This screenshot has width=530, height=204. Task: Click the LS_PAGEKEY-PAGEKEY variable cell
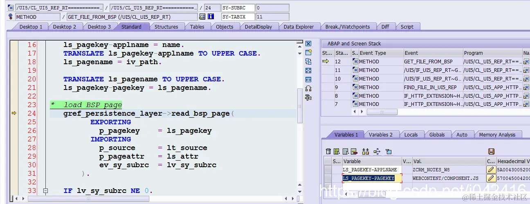pos(372,178)
